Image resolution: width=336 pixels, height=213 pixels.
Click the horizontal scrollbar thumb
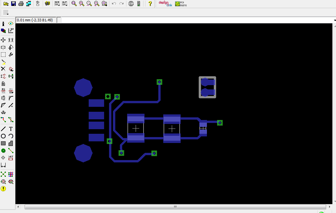[x=175, y=207]
